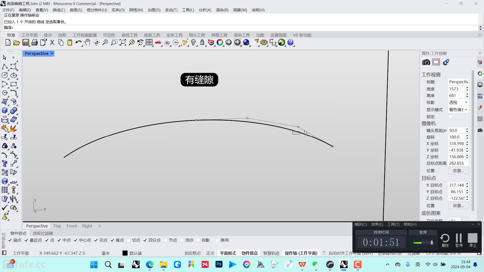Open Help with the question mark icon
The width and height of the screenshot is (484, 272).
pos(290,43)
